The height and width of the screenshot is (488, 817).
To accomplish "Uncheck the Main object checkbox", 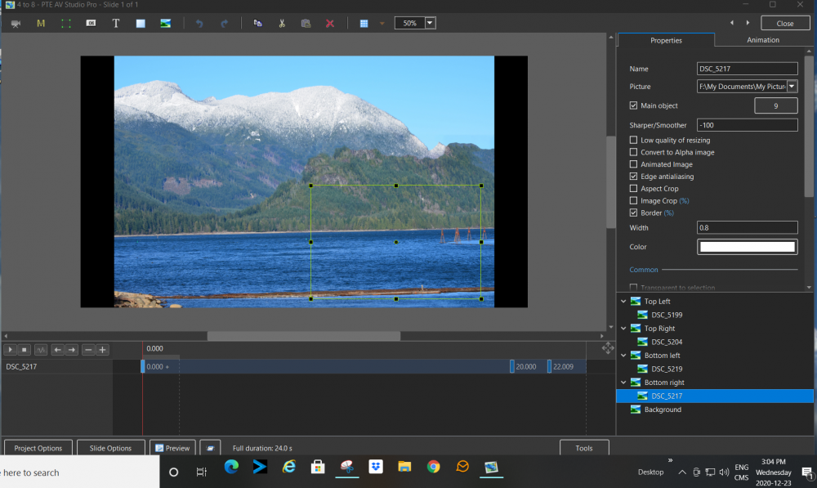I will [x=634, y=105].
